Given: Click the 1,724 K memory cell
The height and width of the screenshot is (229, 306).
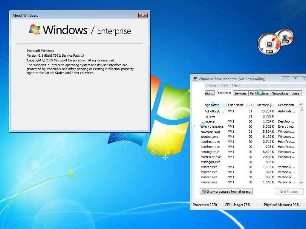Looking at the screenshot, I should (x=268, y=121).
